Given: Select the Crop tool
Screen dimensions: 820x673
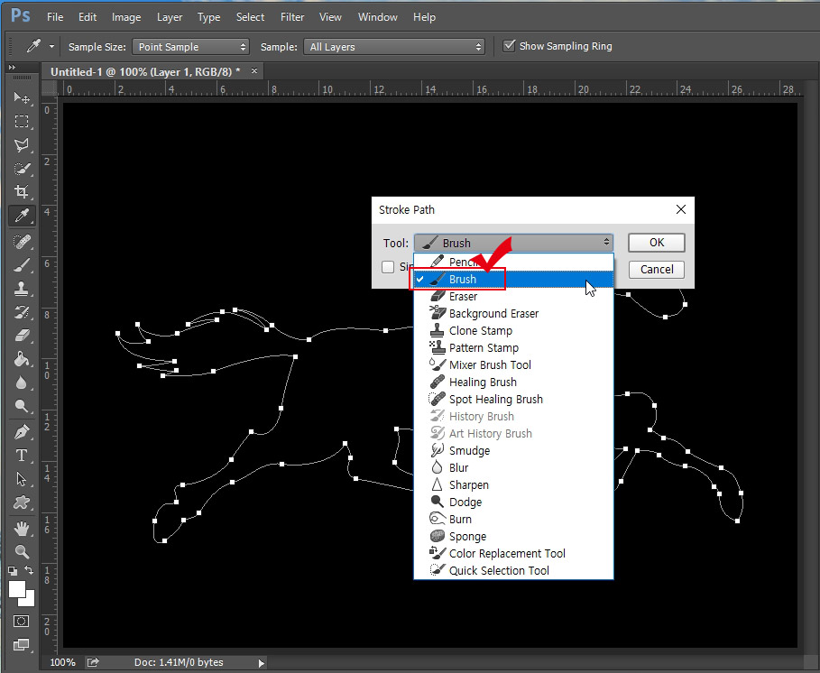Looking at the screenshot, I should coord(22,192).
